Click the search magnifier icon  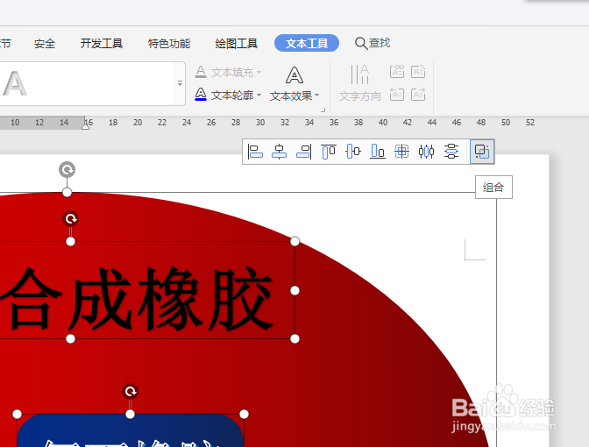click(360, 43)
